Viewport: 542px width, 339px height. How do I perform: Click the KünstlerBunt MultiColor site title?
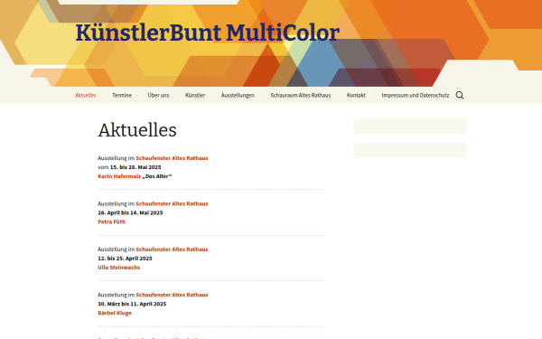(x=208, y=33)
